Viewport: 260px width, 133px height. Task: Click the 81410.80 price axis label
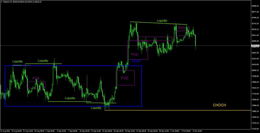click(255, 64)
